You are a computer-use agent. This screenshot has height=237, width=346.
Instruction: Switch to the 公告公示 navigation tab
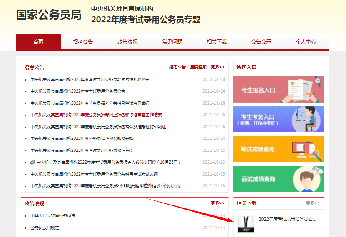pyautogui.click(x=261, y=42)
